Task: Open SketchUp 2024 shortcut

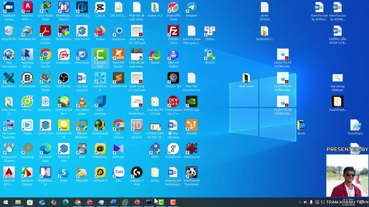Action: (x=64, y=153)
